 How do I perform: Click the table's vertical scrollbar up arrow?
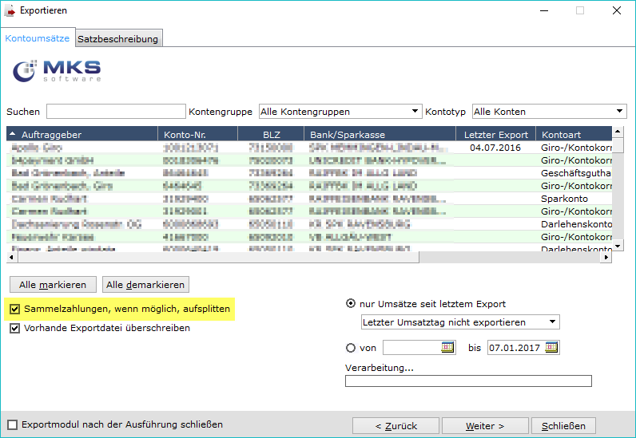pos(618,132)
